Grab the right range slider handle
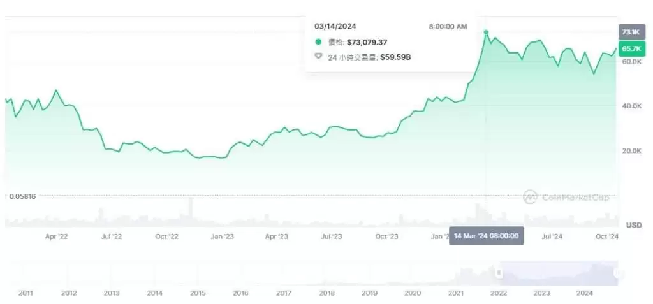The width and height of the screenshot is (653, 304). point(617,273)
